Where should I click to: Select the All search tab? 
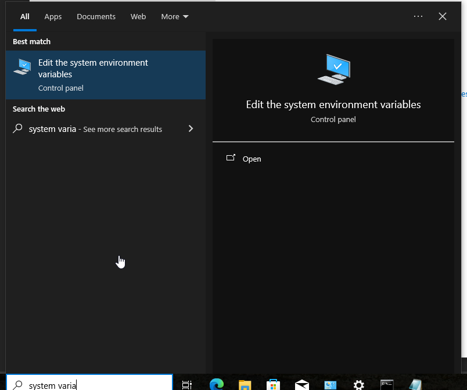click(25, 17)
